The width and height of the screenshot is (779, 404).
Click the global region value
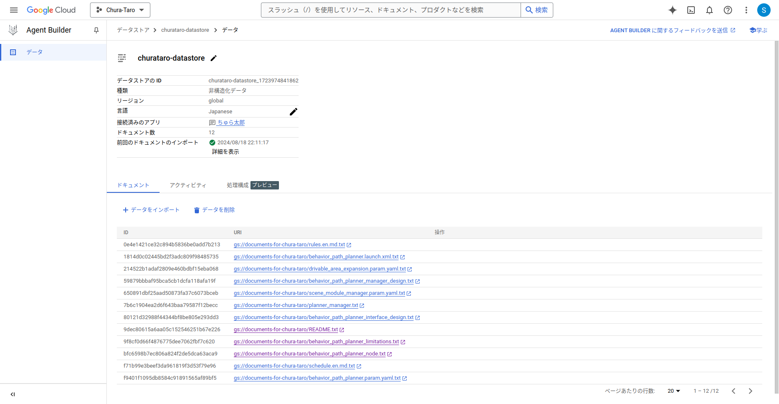coord(216,101)
